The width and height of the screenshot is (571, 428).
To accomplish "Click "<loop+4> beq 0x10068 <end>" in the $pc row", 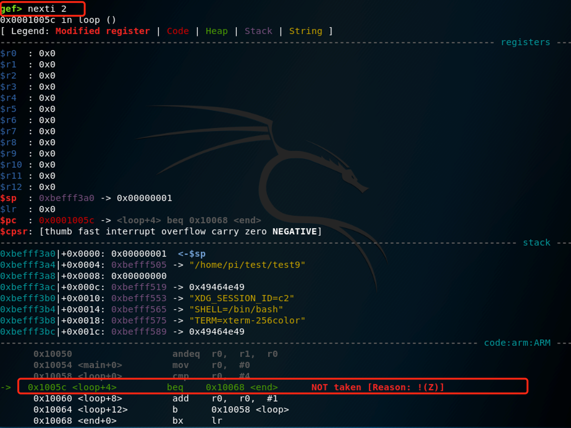I will coord(189,220).
